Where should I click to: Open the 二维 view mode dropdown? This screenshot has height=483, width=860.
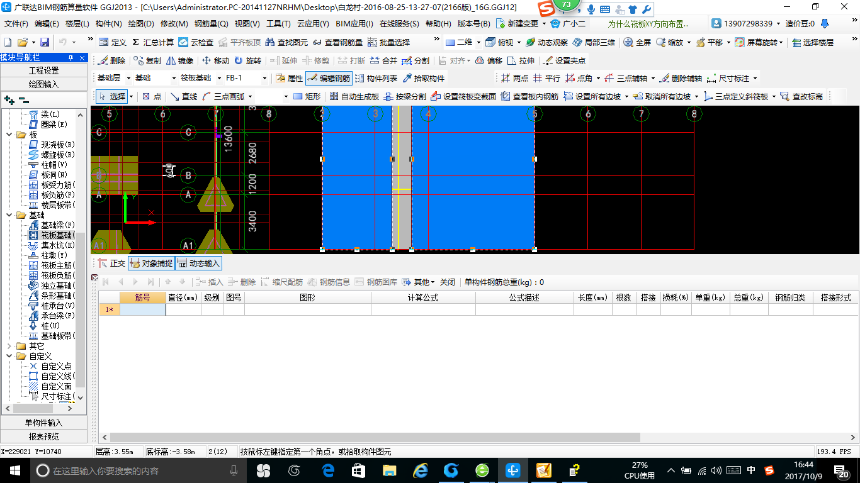point(478,42)
